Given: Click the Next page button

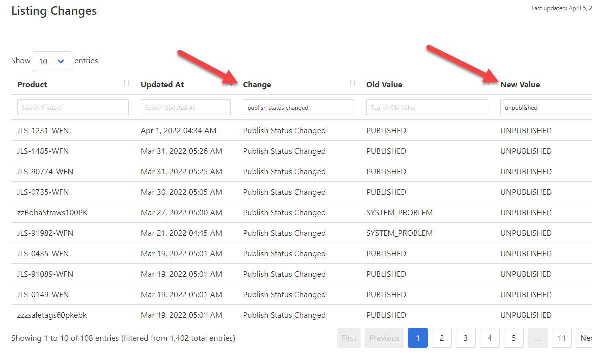Looking at the screenshot, I should click(584, 338).
